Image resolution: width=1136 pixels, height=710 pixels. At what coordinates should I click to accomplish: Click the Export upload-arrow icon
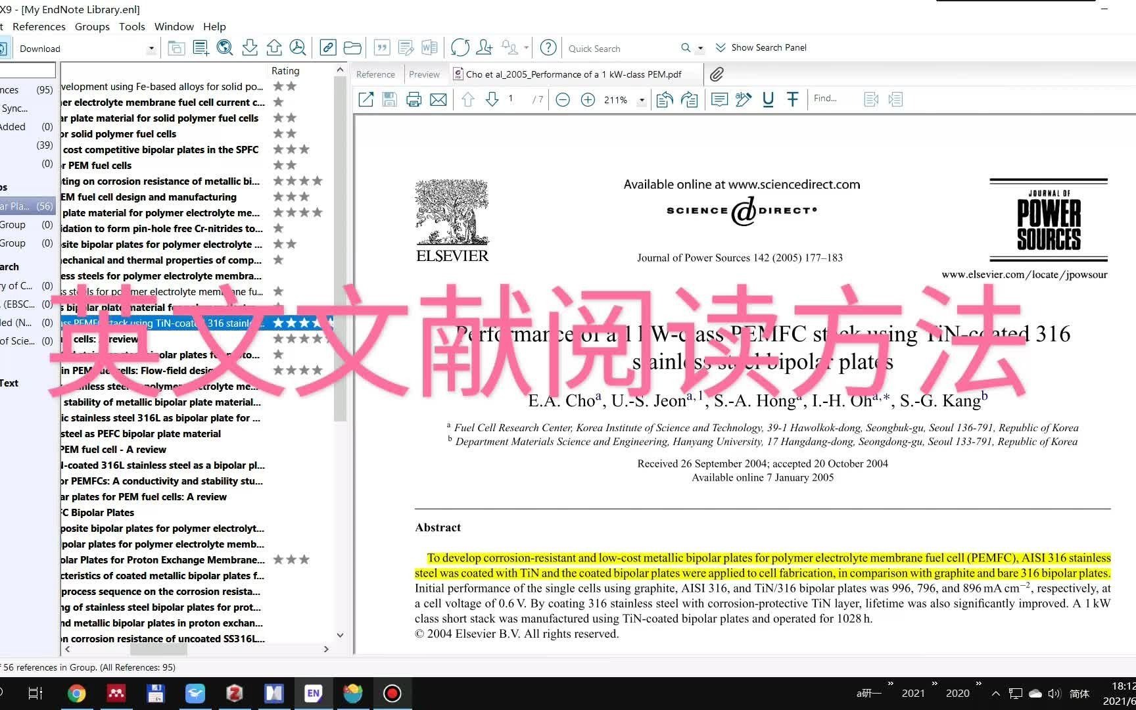pos(274,47)
